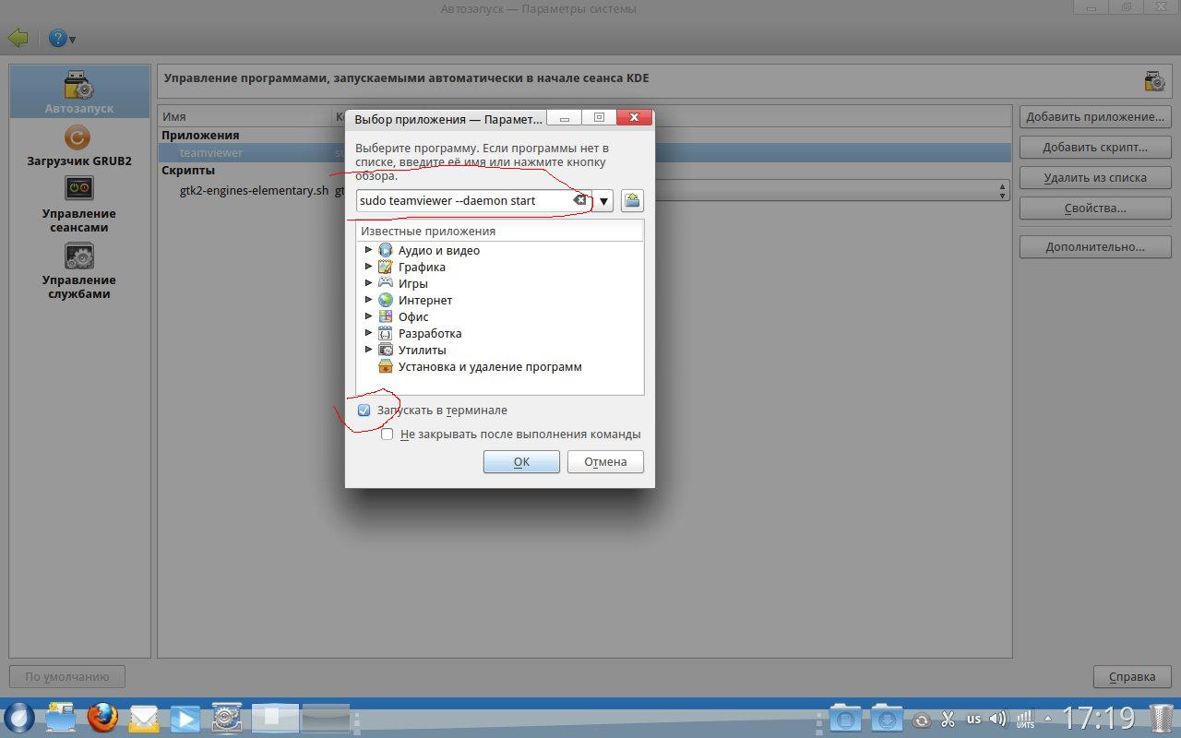
Task: Open the command history dropdown arrow
Action: (x=603, y=201)
